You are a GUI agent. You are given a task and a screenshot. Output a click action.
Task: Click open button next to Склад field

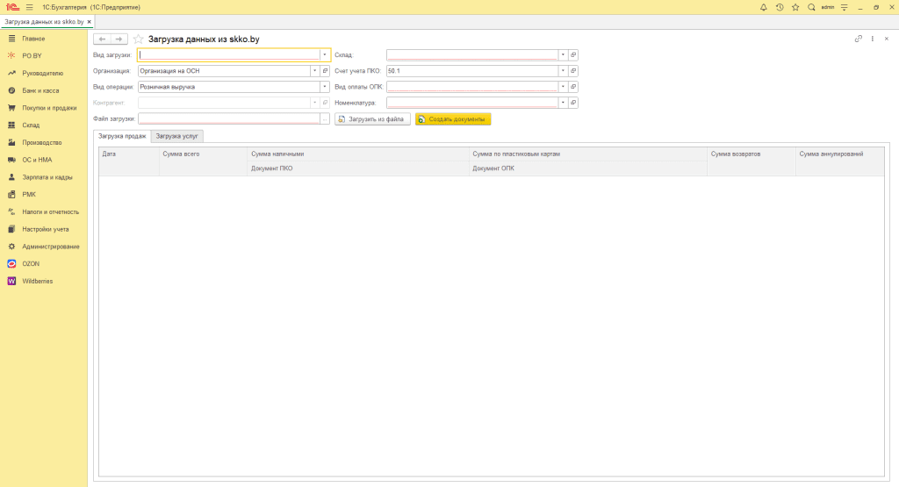[x=573, y=54]
